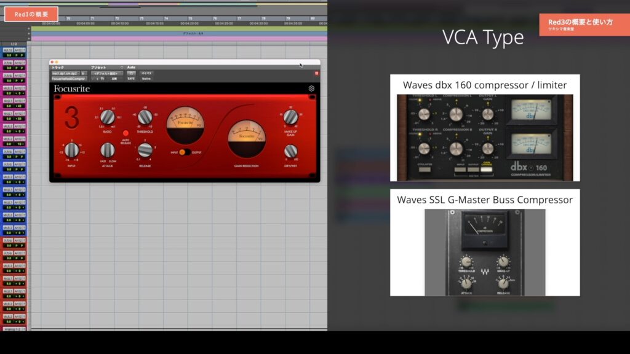Click the INPUT gain knob on Red 3

pyautogui.click(x=71, y=150)
